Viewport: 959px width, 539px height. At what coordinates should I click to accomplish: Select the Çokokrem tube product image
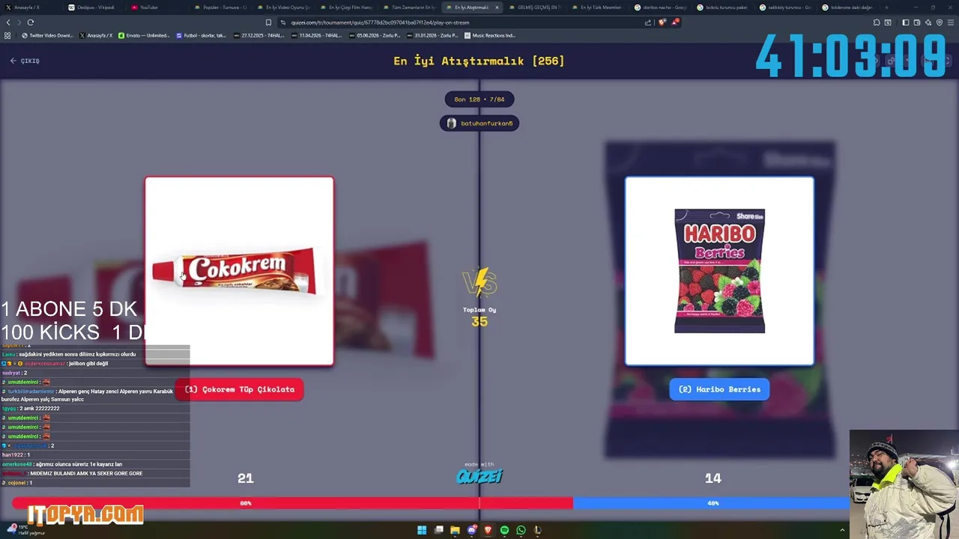pyautogui.click(x=239, y=271)
